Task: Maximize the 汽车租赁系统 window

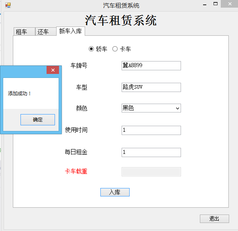Action: point(216,4)
